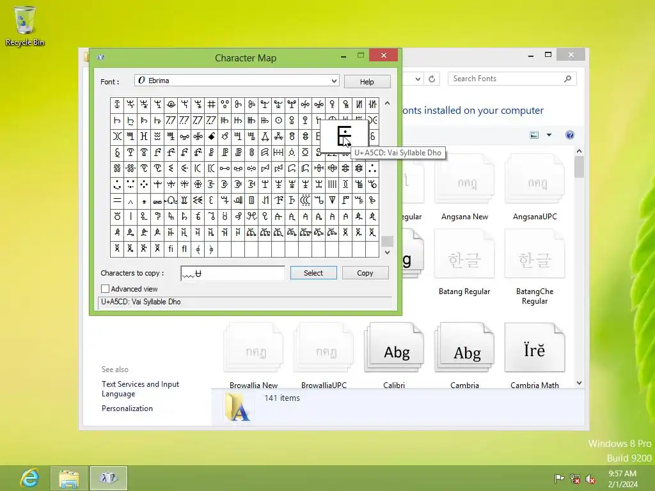Select the four vertical bars character
The image size is (655, 491).
click(x=332, y=184)
